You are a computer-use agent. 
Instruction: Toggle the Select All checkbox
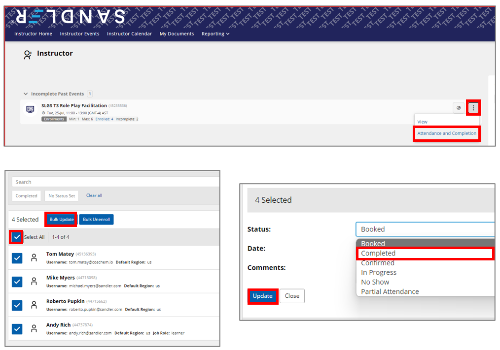point(16,237)
